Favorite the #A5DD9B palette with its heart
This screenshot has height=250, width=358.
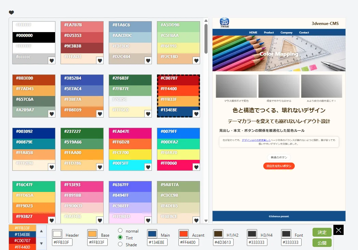pyautogui.click(x=196, y=60)
